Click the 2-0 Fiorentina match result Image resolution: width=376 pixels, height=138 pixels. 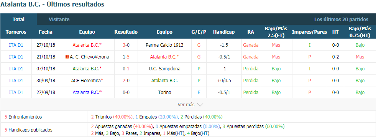click(126, 81)
